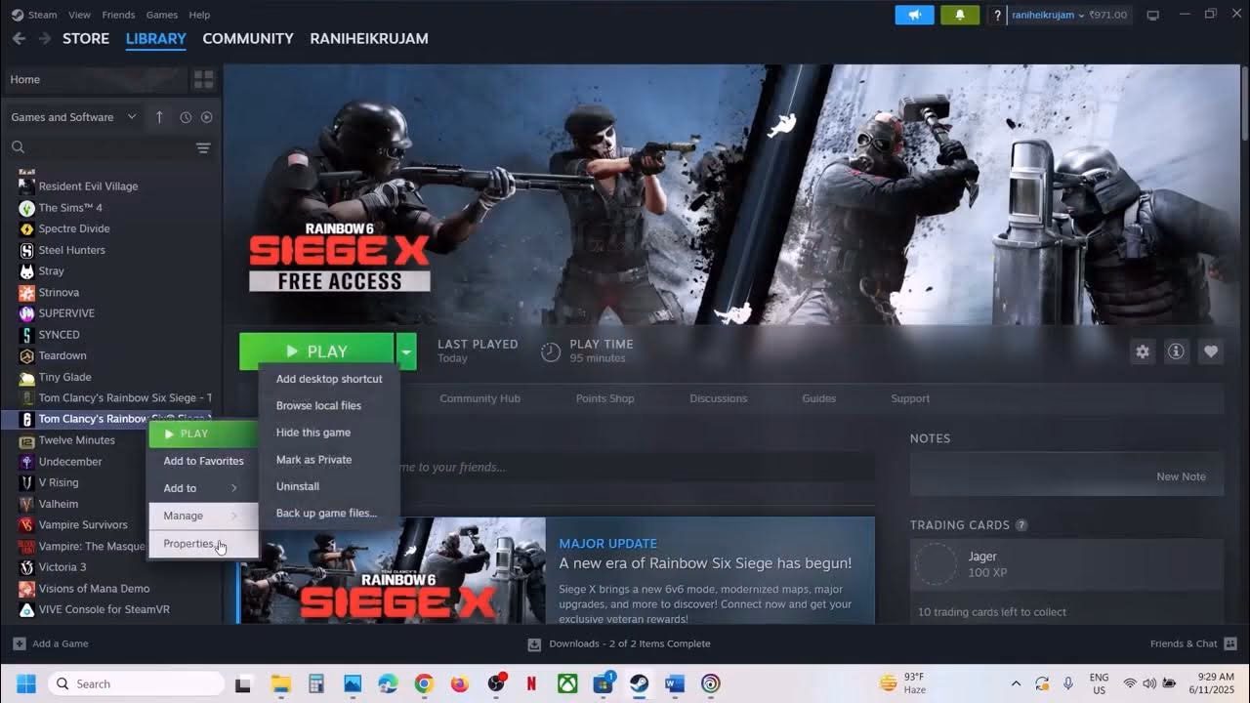Click the game info icon
Screen dimensions: 1250x703
[x=1176, y=351]
